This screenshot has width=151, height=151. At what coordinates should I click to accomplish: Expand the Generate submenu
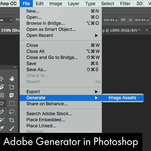(x=61, y=98)
